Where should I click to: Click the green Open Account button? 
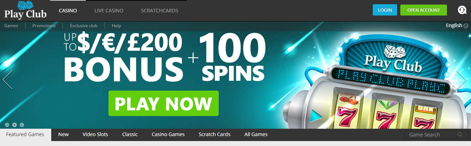pyautogui.click(x=424, y=10)
